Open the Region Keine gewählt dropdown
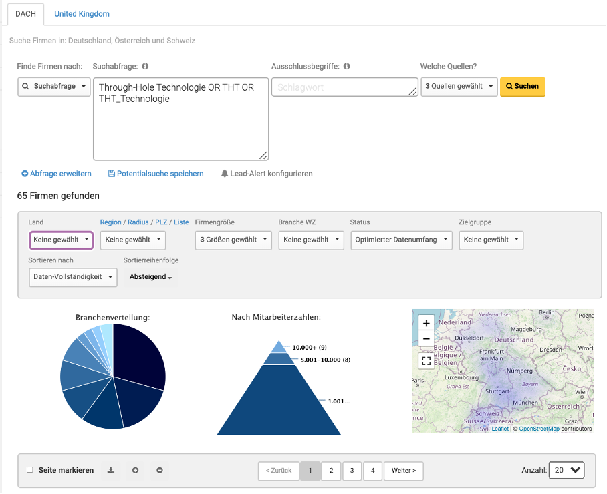The height and width of the screenshot is (494, 607). (133, 240)
